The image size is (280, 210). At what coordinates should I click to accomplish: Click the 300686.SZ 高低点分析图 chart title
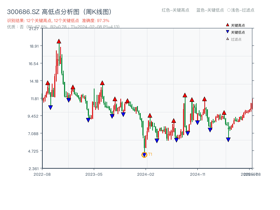[x=59, y=12]
